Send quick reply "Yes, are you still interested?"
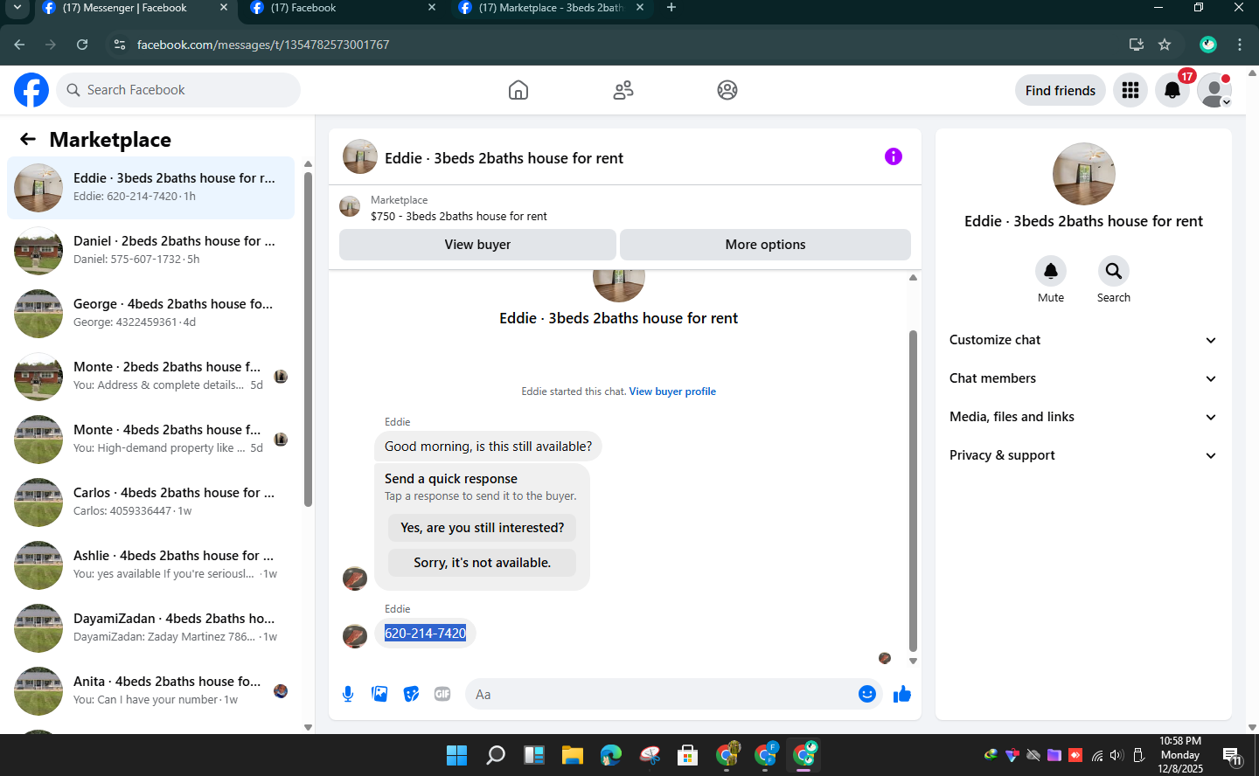1259x776 pixels. pos(483,528)
